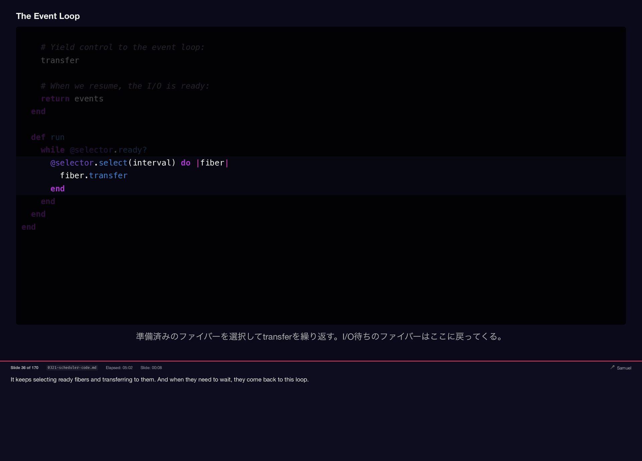642x461 pixels.
Task: Click the while @selector.ready? line
Action: (94, 150)
